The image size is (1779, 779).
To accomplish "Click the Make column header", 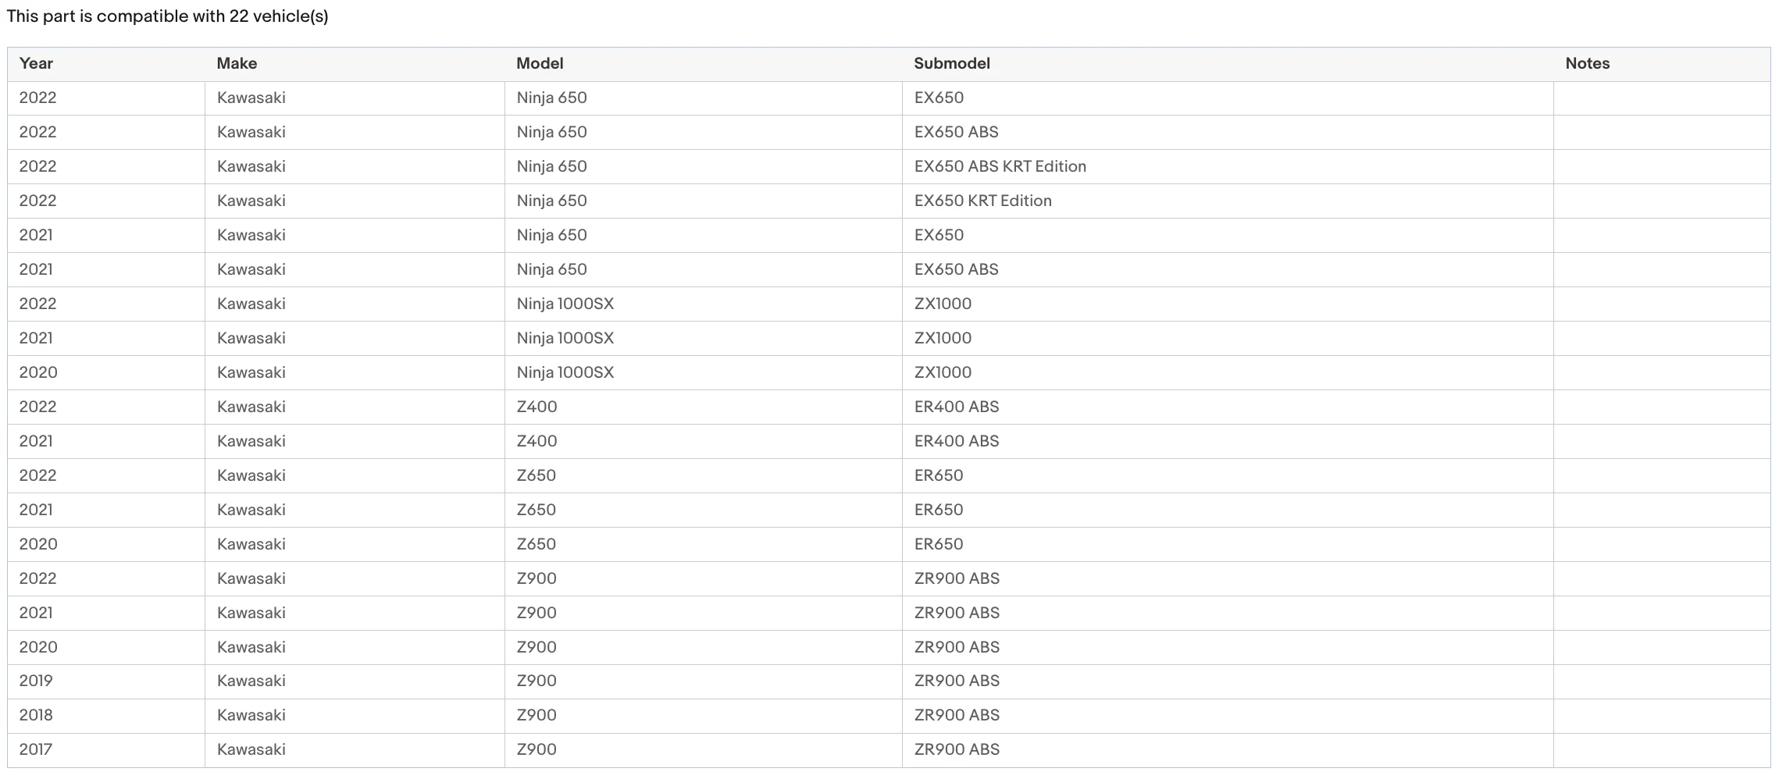I will pyautogui.click(x=237, y=64).
